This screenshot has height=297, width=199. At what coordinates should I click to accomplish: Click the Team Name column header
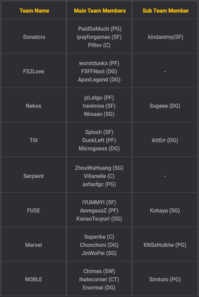(x=34, y=11)
